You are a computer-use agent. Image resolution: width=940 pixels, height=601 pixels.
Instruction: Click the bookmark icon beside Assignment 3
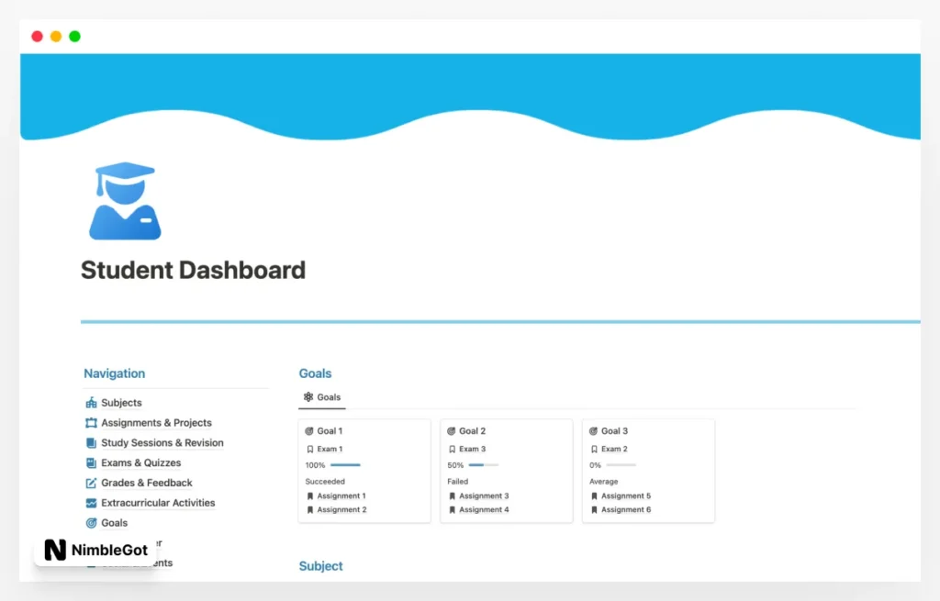click(452, 496)
